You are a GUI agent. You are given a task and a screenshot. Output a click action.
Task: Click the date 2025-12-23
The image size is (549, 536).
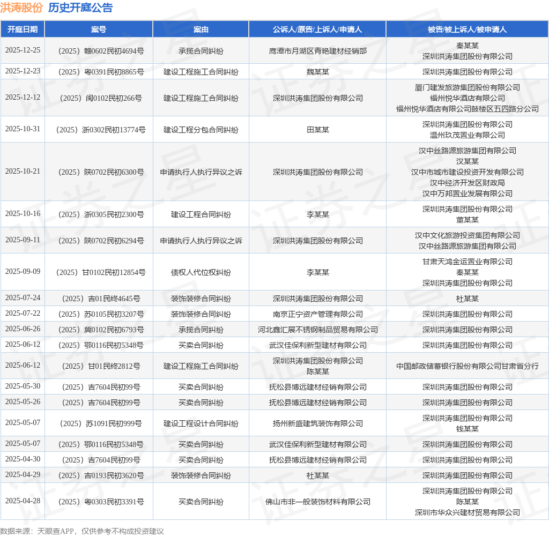tap(23, 71)
